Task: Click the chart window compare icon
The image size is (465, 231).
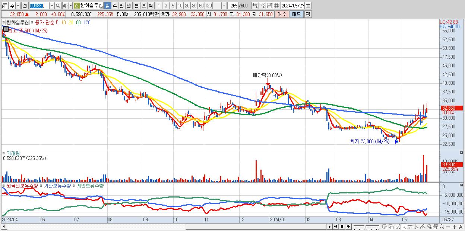Action: pyautogui.click(x=435, y=227)
